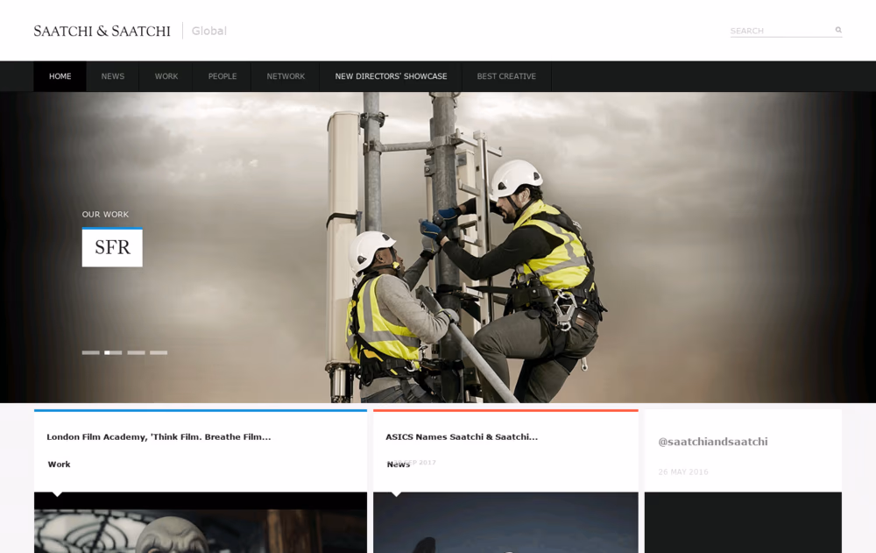Viewport: 876px width, 553px height.
Task: Open the WORK menu item
Action: [166, 76]
